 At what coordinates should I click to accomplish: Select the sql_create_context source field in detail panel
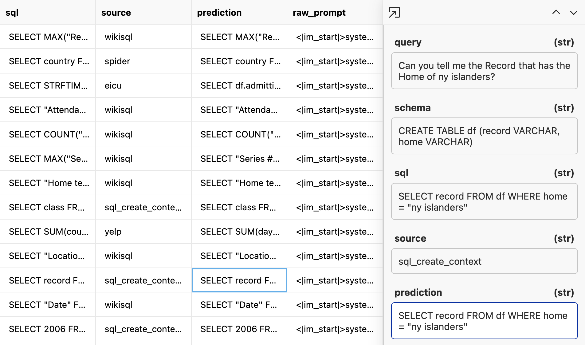pos(485,261)
